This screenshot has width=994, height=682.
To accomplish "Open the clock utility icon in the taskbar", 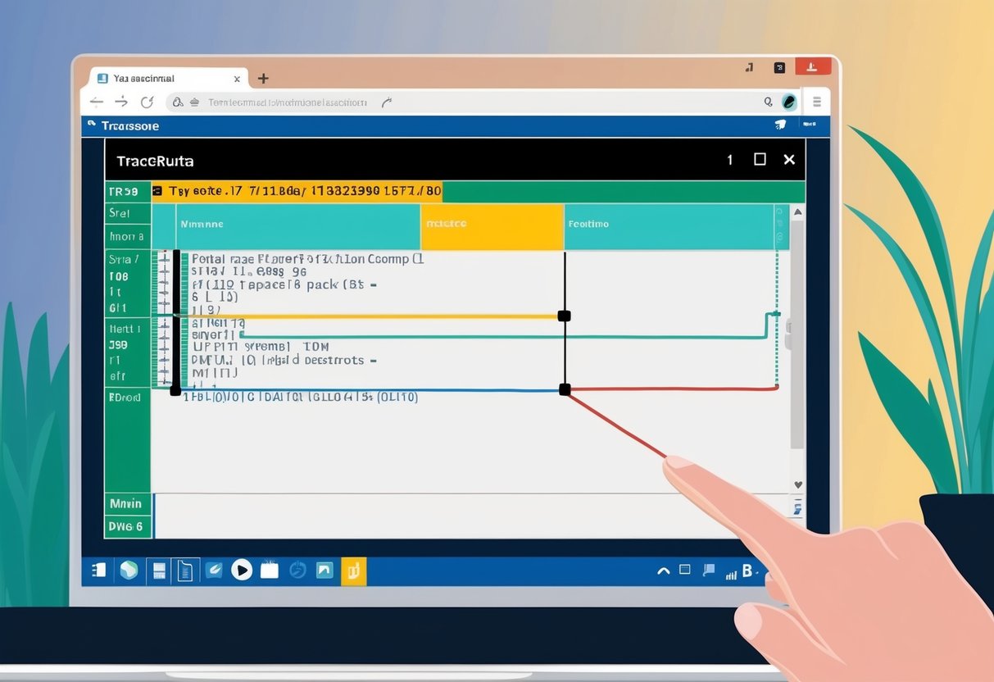I will (297, 570).
